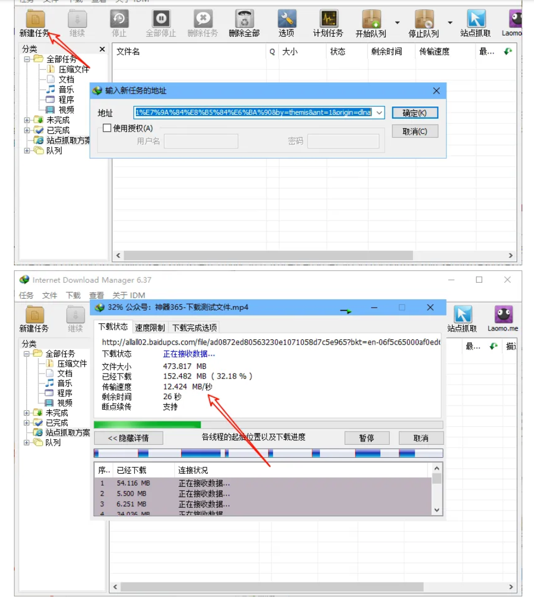Select thread row 3 with 6.251 MB
The width and height of the screenshot is (534, 597).
click(263, 504)
